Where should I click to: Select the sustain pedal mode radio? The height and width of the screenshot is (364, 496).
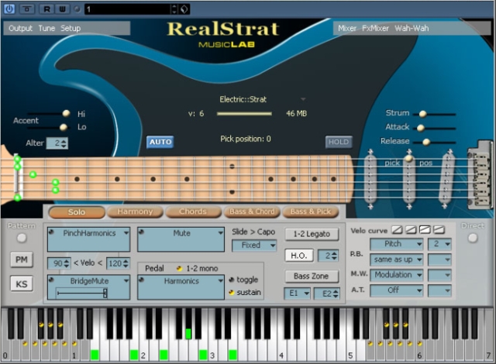231,293
